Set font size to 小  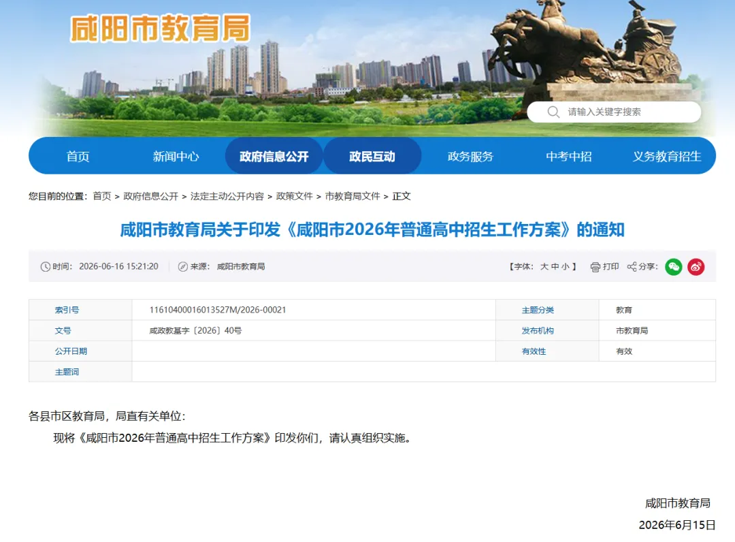pos(566,266)
